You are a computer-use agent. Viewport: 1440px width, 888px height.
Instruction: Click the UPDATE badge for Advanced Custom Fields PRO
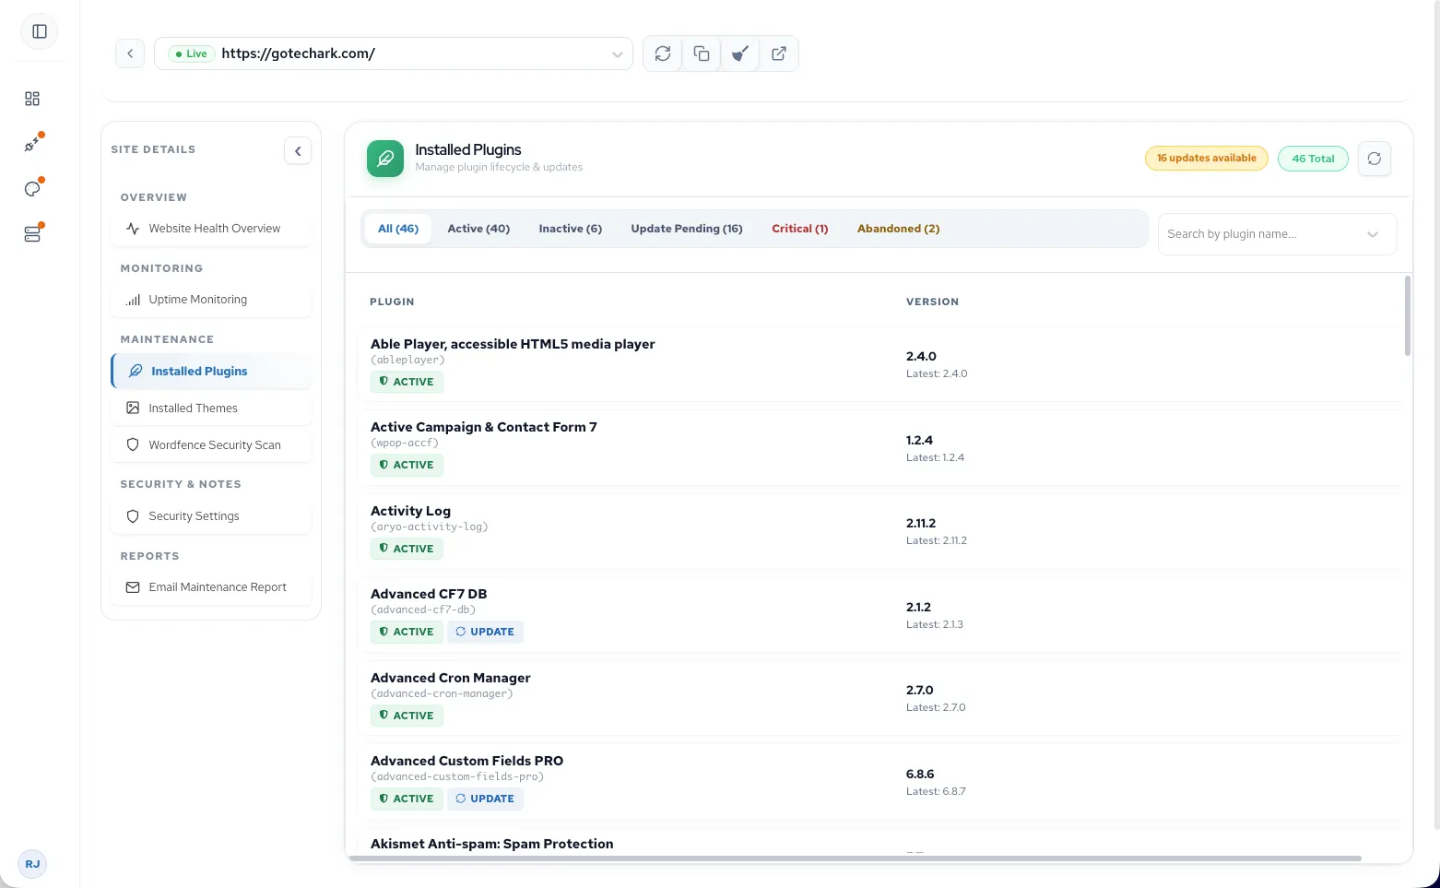[x=485, y=799]
